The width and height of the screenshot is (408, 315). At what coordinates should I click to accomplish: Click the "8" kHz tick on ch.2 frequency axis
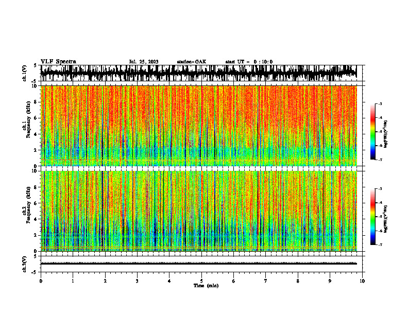pyautogui.click(x=36, y=187)
